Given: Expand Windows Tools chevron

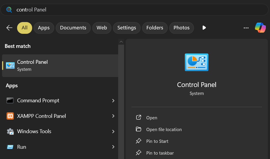Looking at the screenshot, I should click(113, 132).
